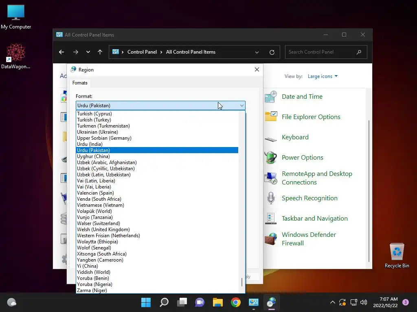The image size is (417, 312).
Task: Open the View by Large icons dropdown
Action: coord(323,76)
